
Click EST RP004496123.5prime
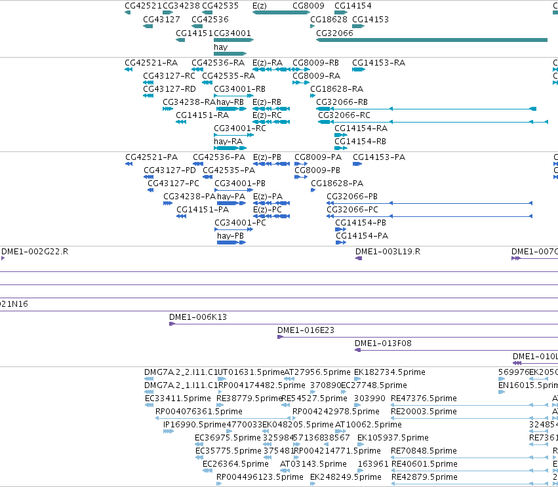[x=260, y=477]
